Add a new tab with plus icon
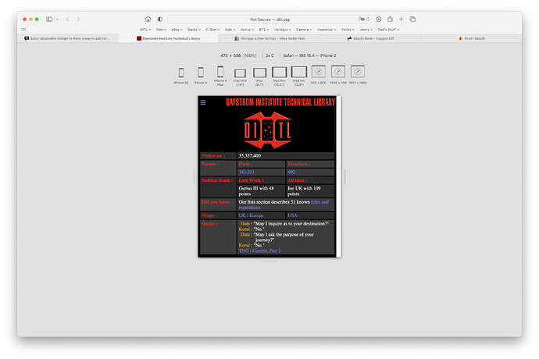539x359 pixels. [401, 20]
